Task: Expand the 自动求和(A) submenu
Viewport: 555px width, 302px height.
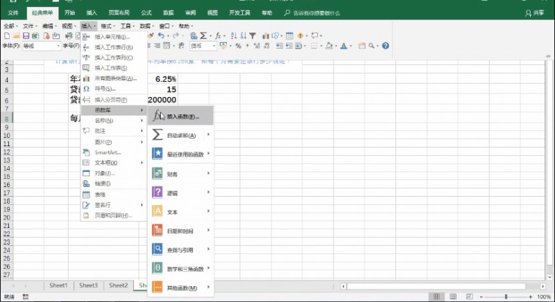Action: point(180,135)
